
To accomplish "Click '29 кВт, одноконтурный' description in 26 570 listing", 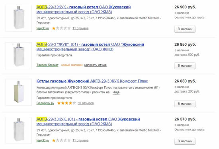I will coord(99,132).
